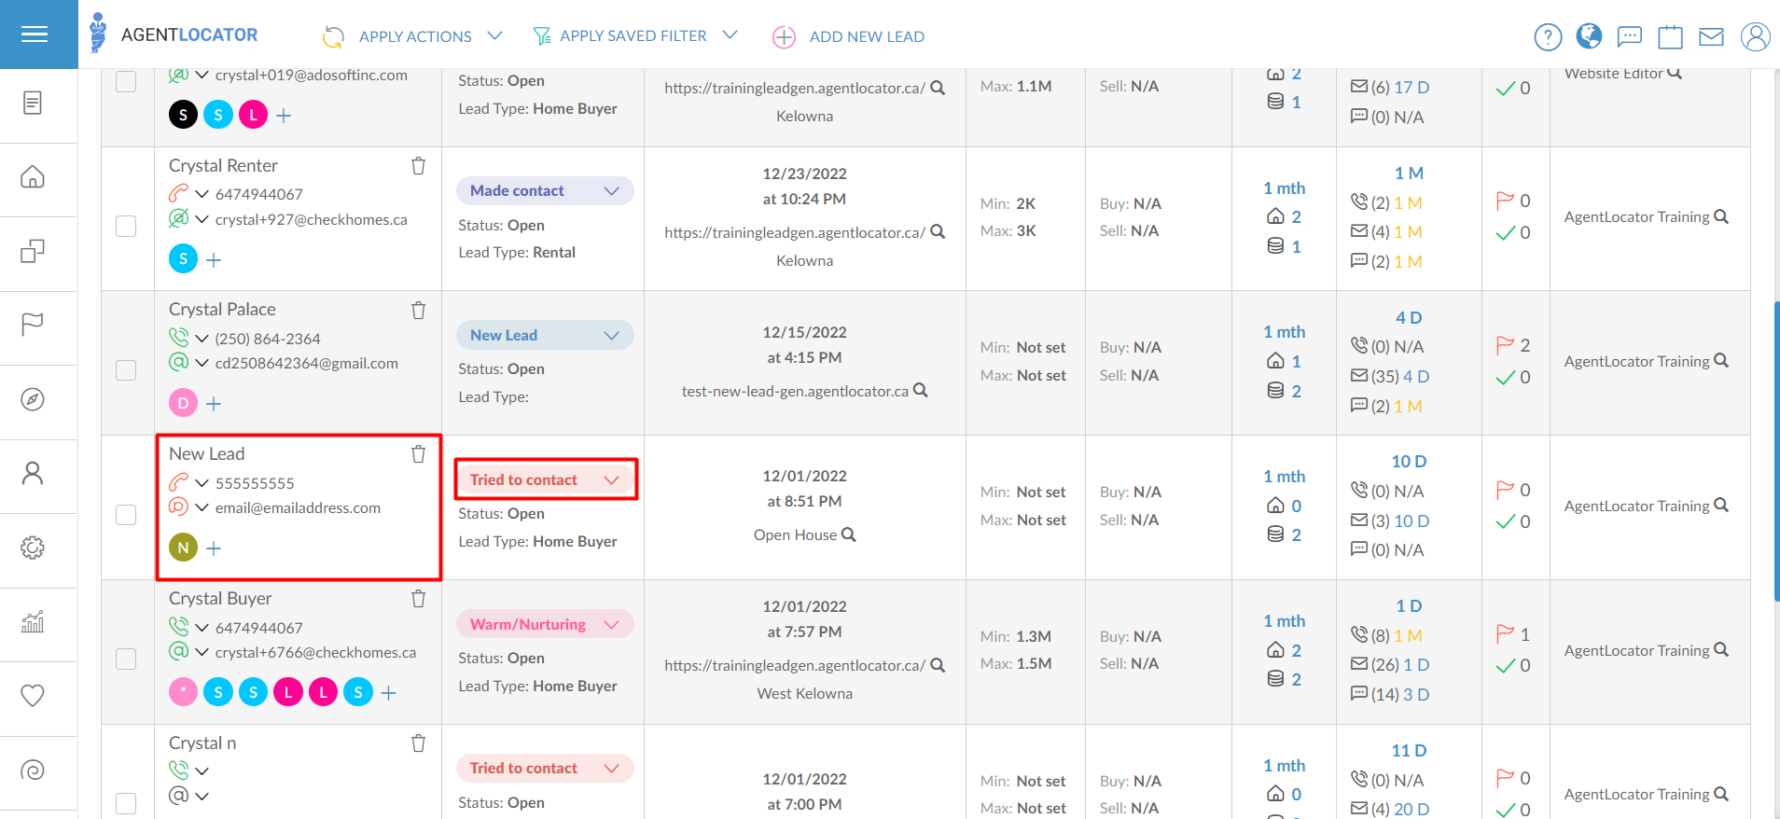Add a tag to Crystal Buyer

click(389, 693)
